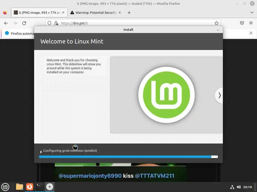This screenshot has height=192, width=257.
Task: Click the URL address bar dro.pm/b
Action: (x=133, y=23)
